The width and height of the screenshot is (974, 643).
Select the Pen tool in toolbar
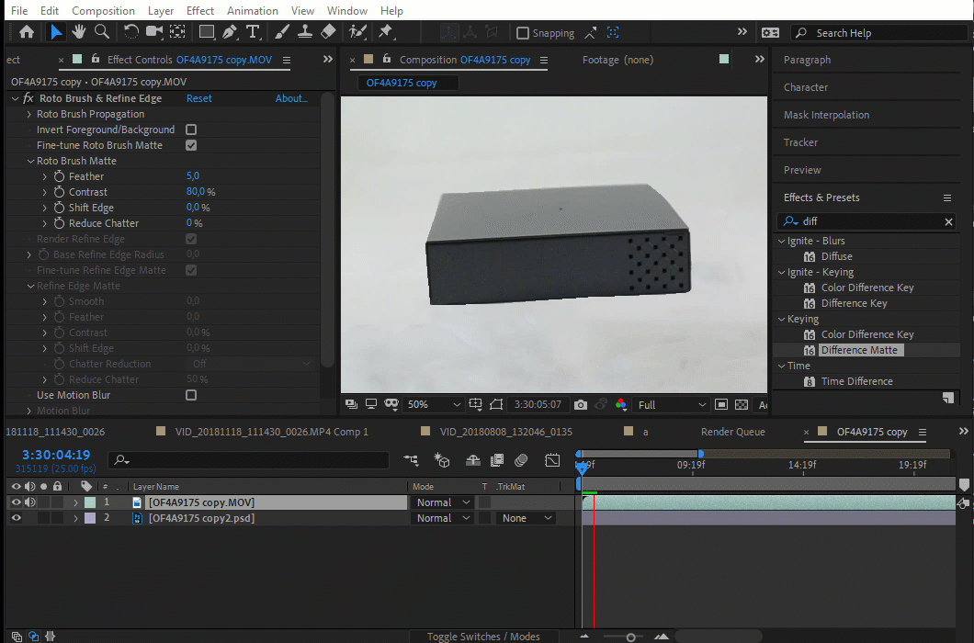(230, 32)
